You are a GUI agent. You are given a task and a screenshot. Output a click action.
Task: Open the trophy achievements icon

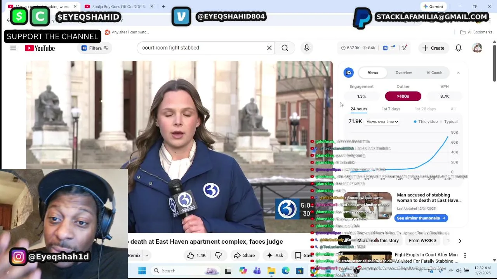(405, 48)
